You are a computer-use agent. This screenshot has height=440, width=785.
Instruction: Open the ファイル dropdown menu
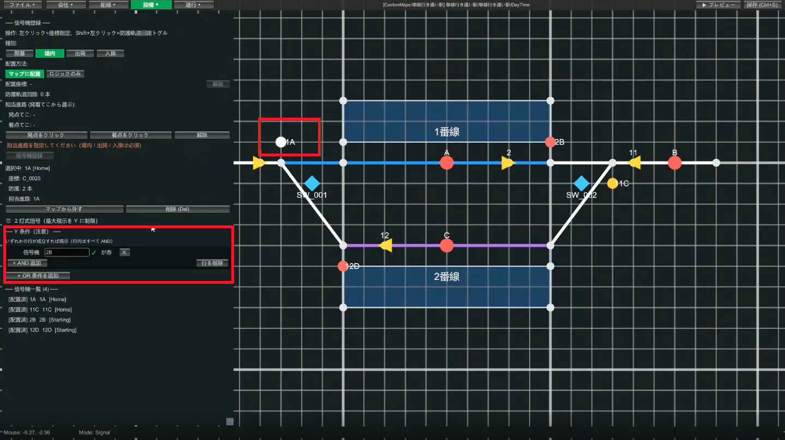[22, 5]
